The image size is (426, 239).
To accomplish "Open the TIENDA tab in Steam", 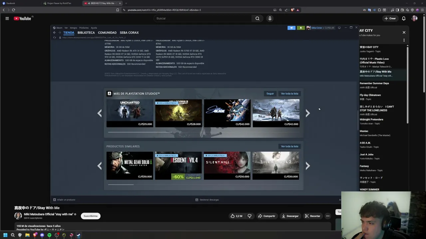I will pos(69,33).
